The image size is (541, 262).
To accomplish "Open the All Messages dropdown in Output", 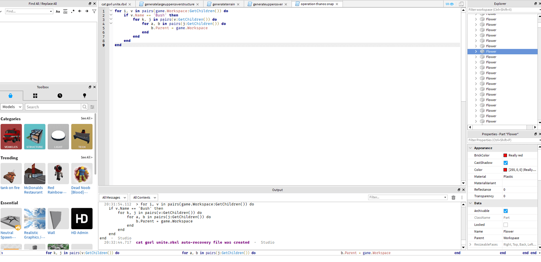I will pos(113,197).
